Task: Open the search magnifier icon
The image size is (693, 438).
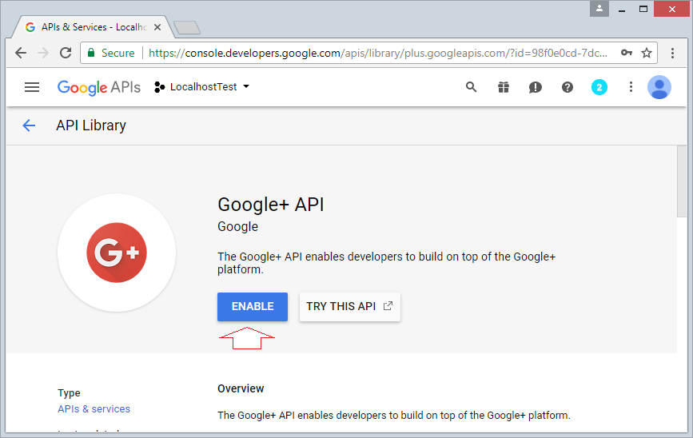Action: click(x=471, y=87)
